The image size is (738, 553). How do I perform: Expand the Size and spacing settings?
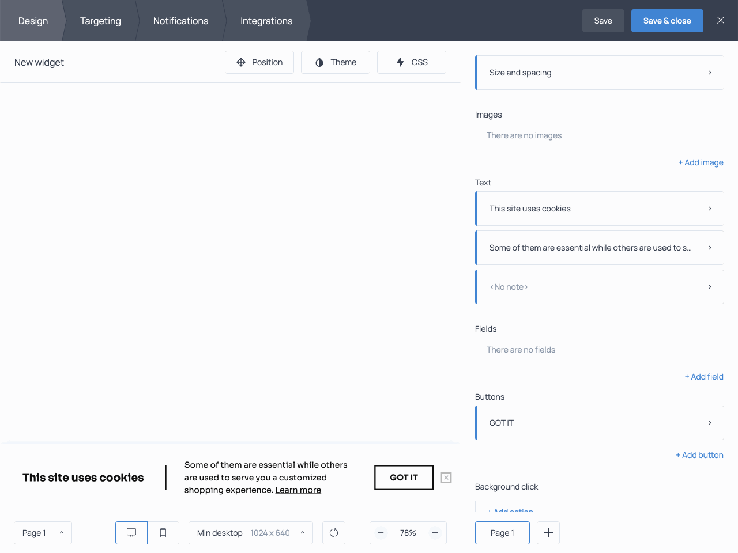coord(600,72)
